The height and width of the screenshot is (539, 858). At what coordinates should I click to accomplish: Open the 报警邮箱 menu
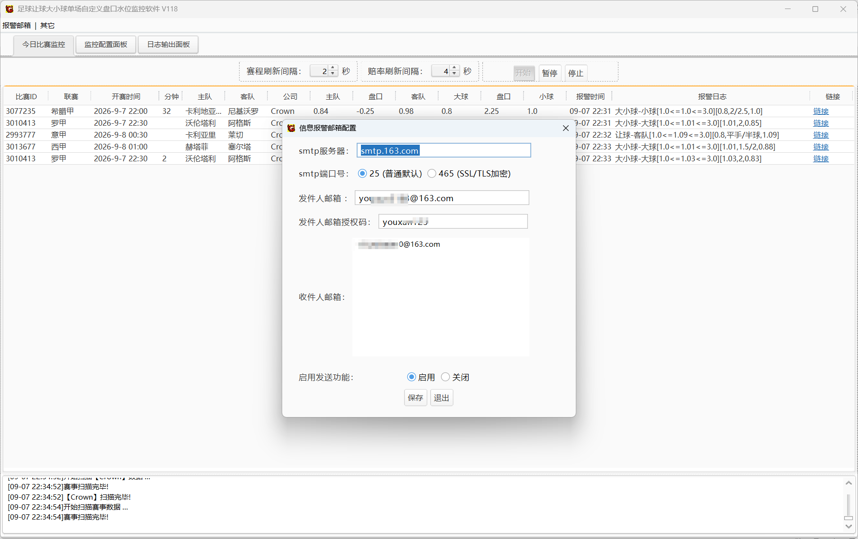point(17,26)
